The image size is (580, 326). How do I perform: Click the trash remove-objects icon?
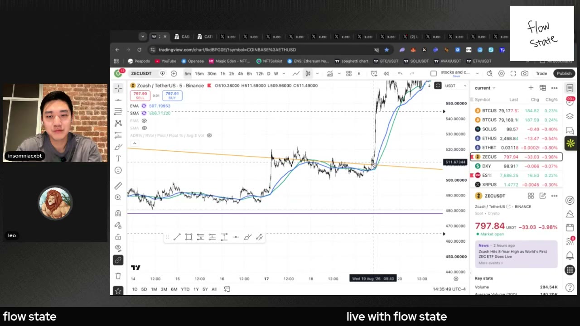click(118, 276)
